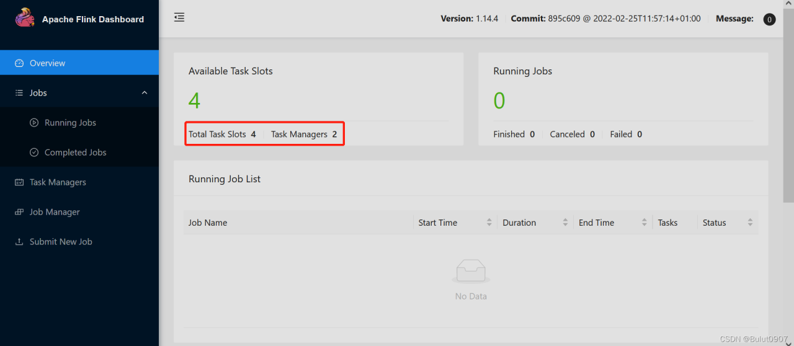Open Submit New Job page
This screenshot has width=794, height=346.
[x=79, y=242]
